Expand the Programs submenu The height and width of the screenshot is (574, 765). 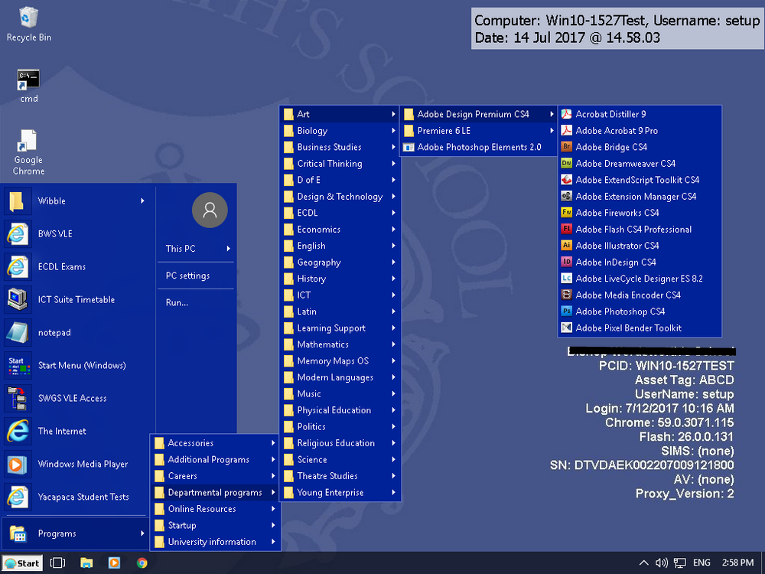[x=142, y=533]
